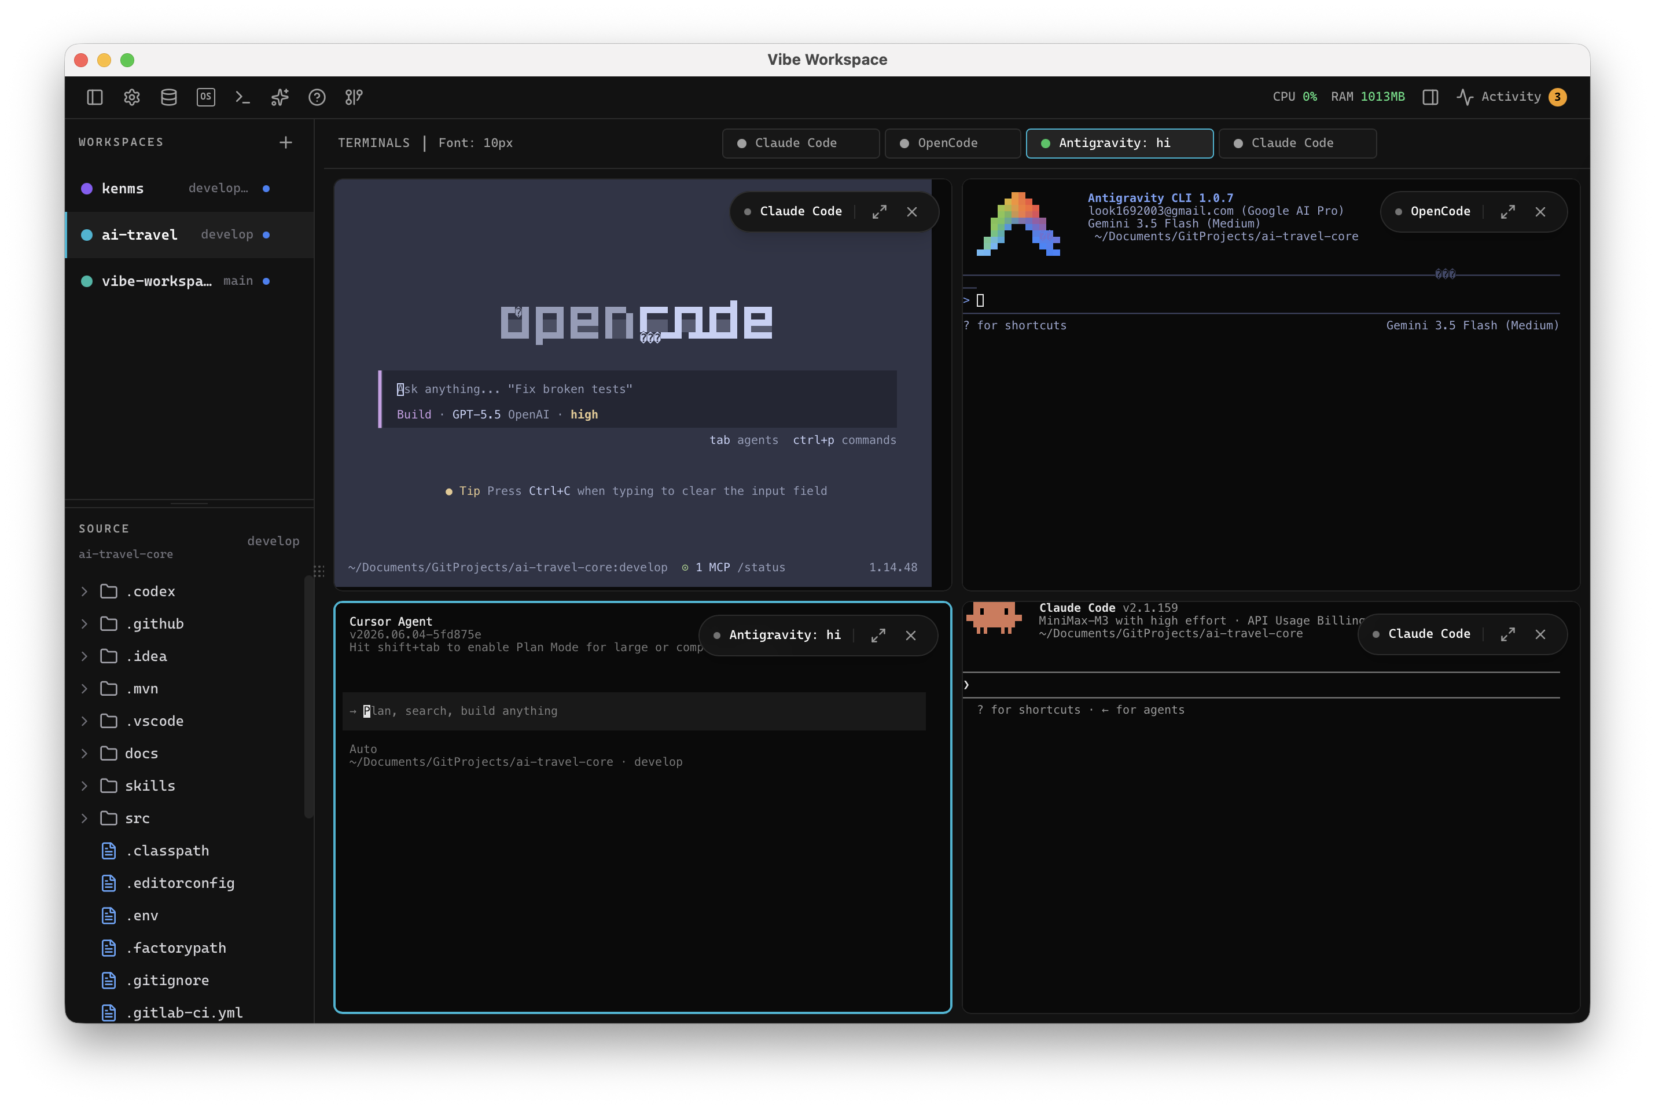Viewport: 1655px width, 1109px height.
Task: Expand the OpenCode pane to fullscreen
Action: tap(1507, 211)
